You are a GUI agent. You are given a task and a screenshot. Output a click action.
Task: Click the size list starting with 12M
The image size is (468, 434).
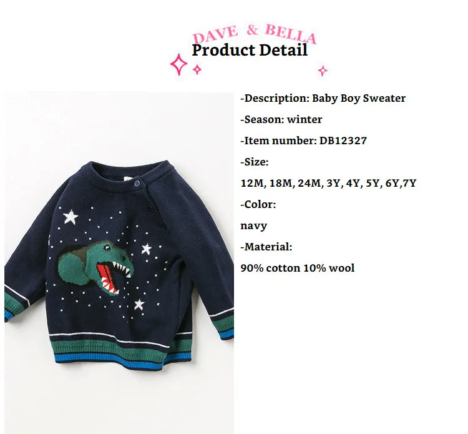[x=328, y=183]
